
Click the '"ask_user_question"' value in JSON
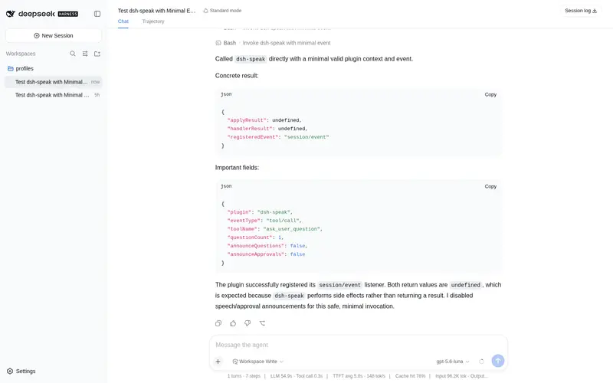click(292, 229)
